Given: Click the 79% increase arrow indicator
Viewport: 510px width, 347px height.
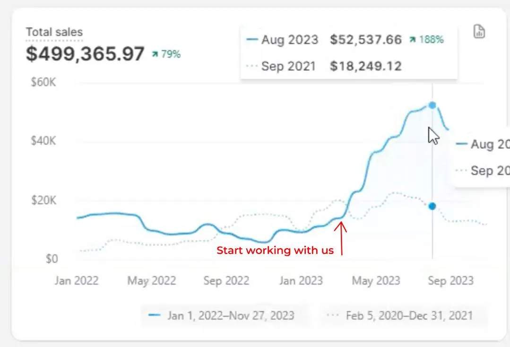Looking at the screenshot, I should [155, 54].
